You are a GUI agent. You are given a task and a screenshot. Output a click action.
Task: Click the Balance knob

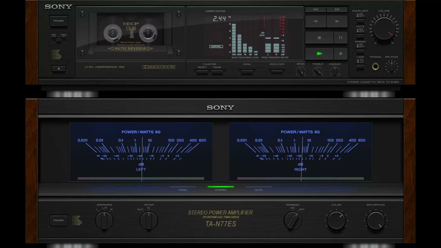[x=391, y=66]
